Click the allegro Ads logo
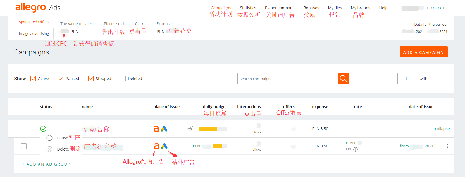The width and height of the screenshot is (465, 177). pyautogui.click(x=38, y=8)
